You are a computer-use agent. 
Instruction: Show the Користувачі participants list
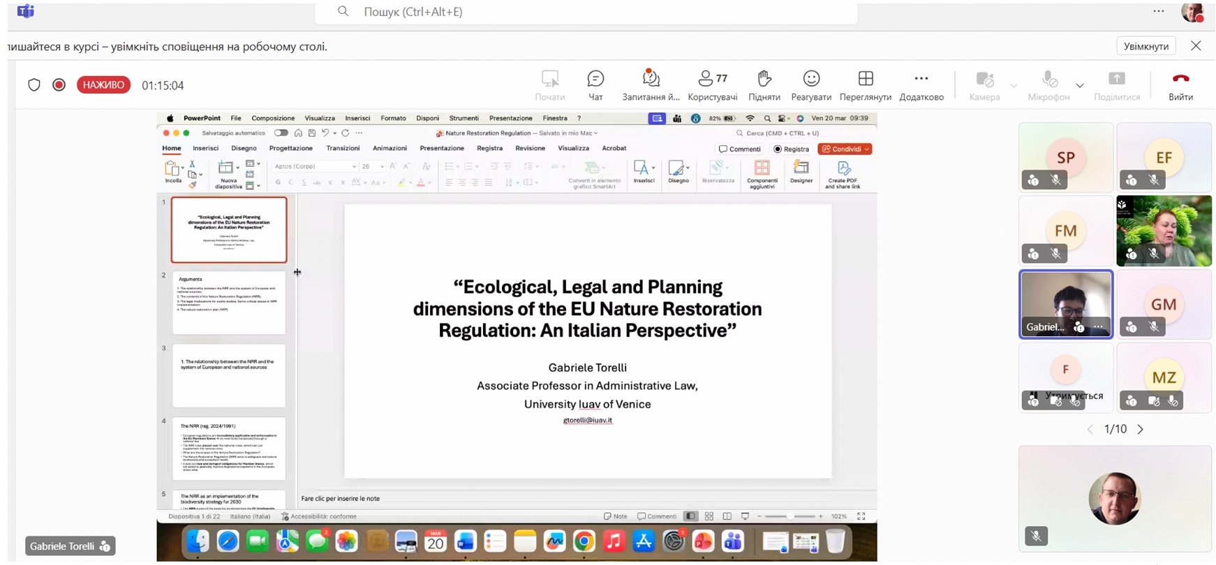[712, 85]
